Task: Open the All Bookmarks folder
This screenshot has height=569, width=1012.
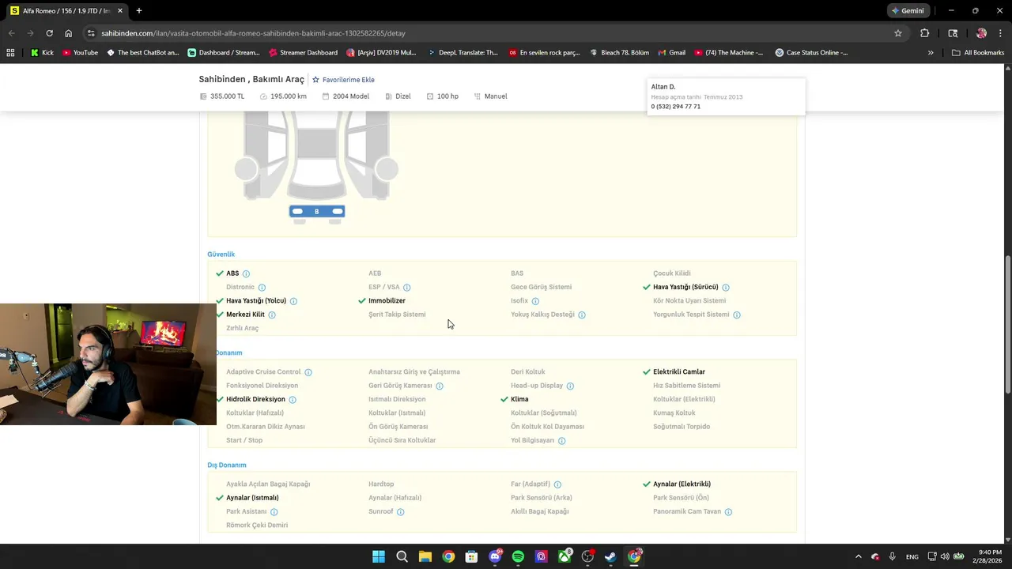Action: (x=978, y=53)
